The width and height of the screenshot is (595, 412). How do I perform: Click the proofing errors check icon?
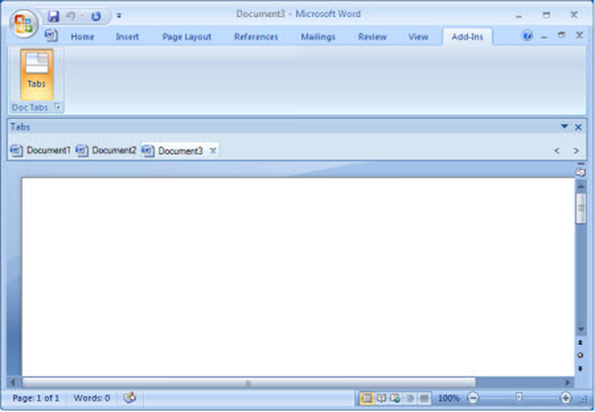click(129, 398)
